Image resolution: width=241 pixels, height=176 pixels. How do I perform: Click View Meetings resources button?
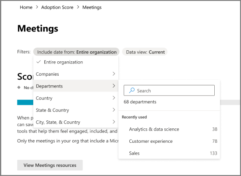50,165
